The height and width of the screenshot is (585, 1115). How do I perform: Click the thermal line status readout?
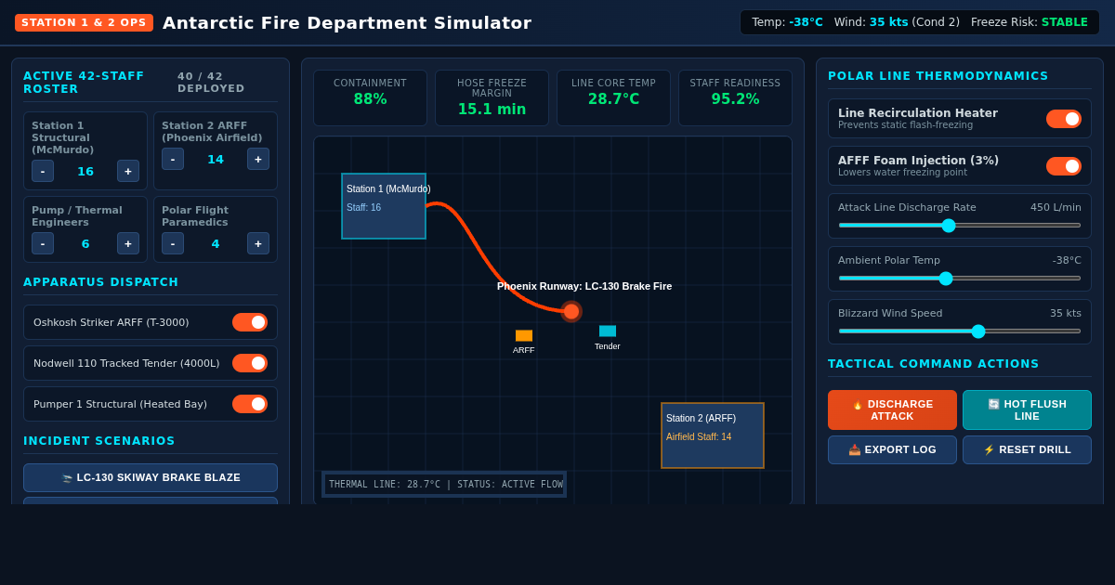click(x=445, y=485)
